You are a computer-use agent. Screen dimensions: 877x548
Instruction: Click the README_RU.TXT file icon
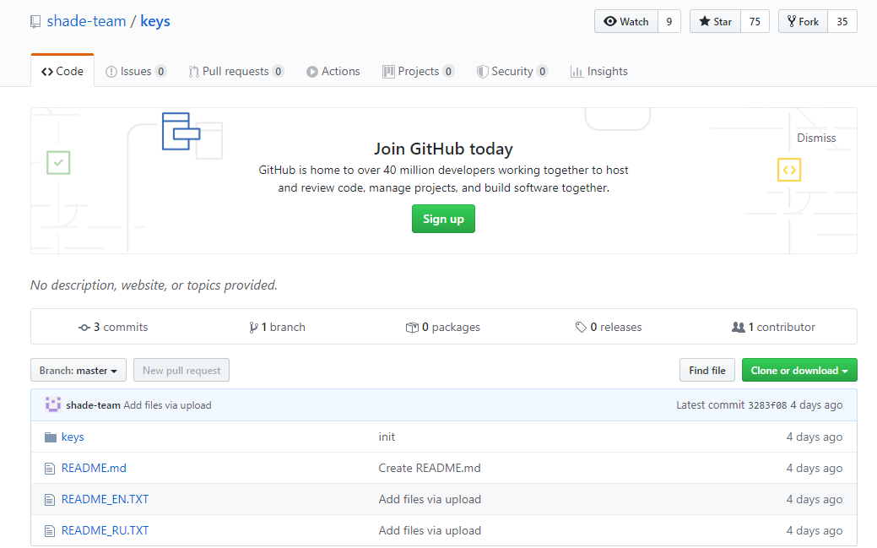pos(49,530)
